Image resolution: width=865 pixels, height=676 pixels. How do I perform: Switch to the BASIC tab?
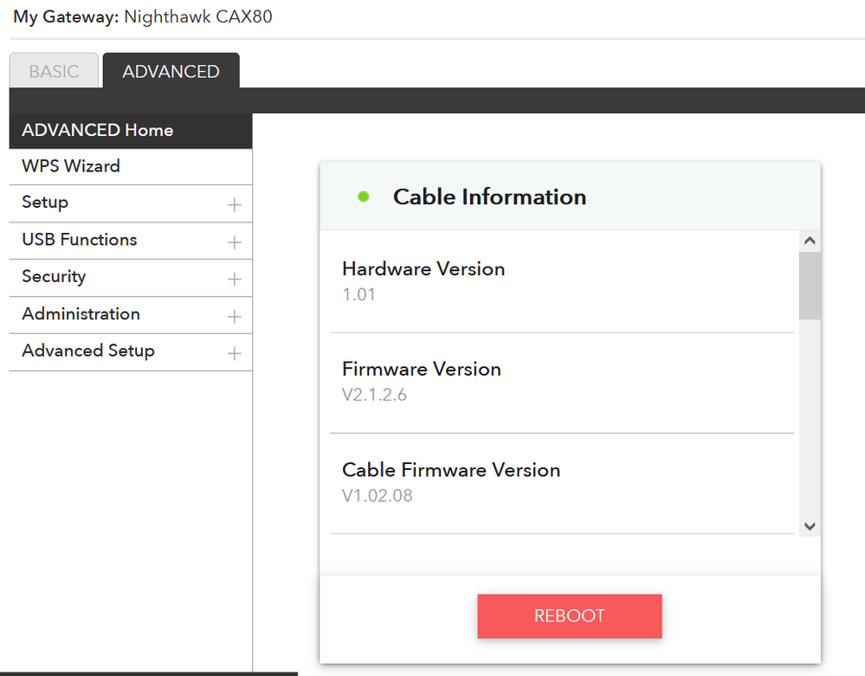tap(54, 71)
